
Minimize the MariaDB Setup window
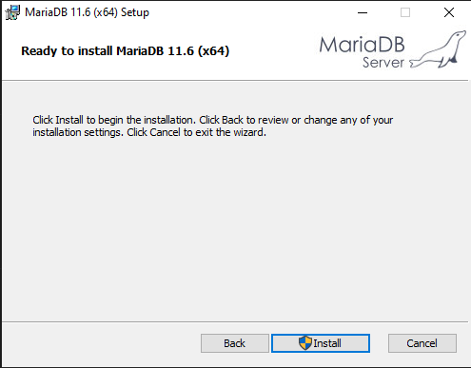coord(363,12)
